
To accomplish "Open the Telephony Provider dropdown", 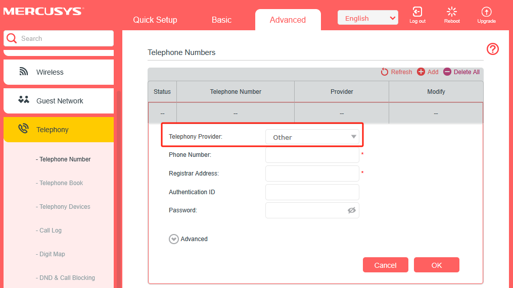I will pos(312,137).
